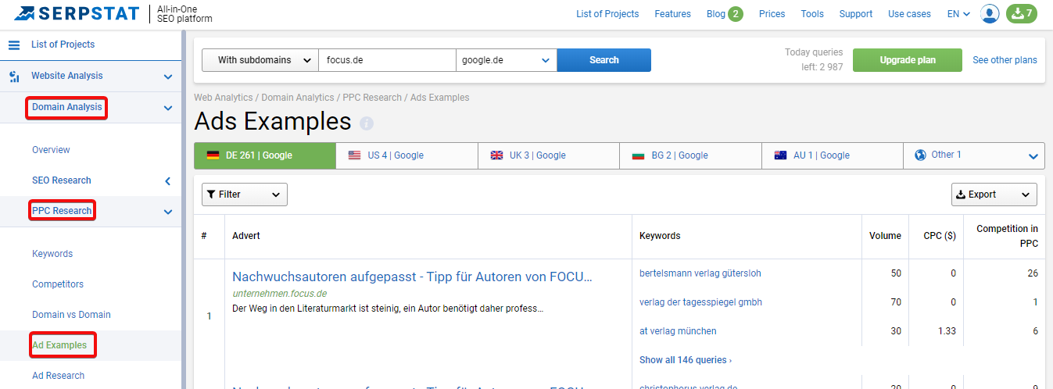
Task: Click the CPC ($) column header
Action: coord(939,236)
